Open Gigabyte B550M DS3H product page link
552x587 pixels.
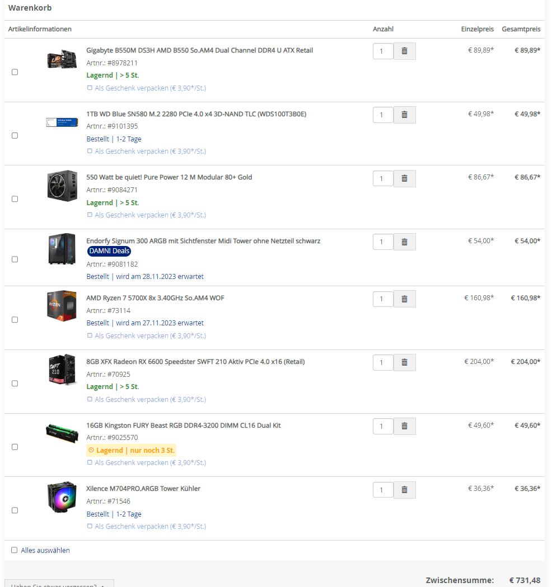tap(199, 50)
